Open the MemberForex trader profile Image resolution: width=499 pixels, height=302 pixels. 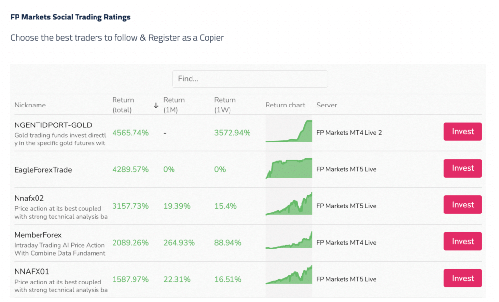coord(38,235)
